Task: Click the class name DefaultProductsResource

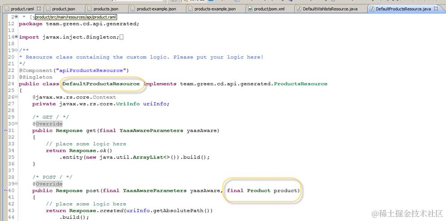Action: point(101,84)
